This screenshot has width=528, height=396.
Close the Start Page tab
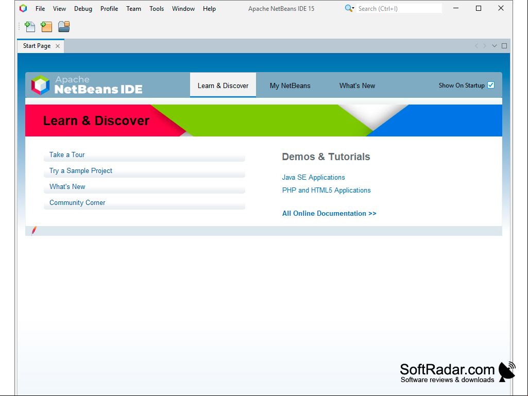[58, 46]
